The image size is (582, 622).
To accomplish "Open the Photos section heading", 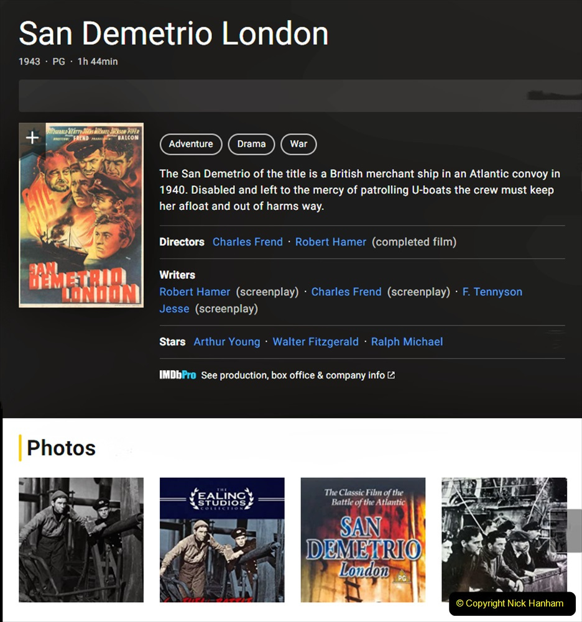I will [x=62, y=448].
